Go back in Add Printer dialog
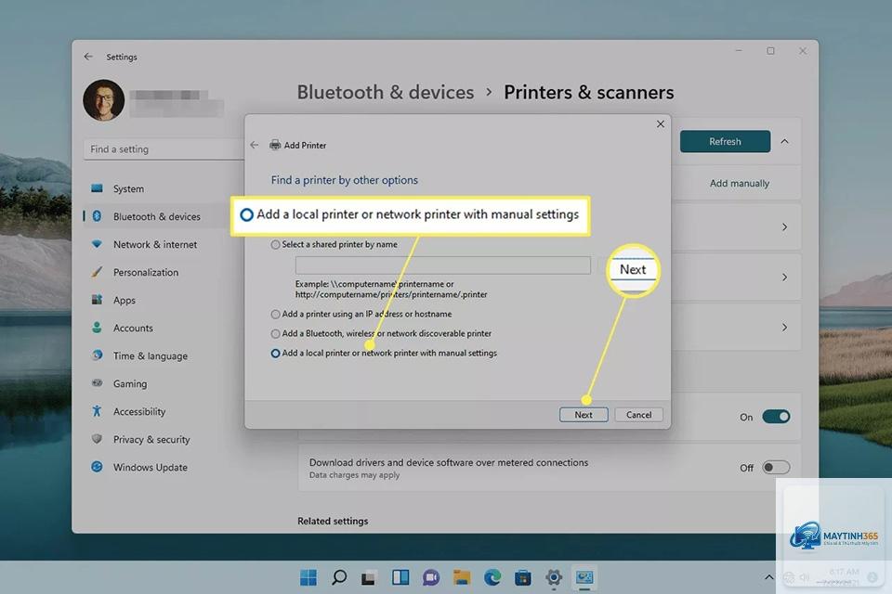Viewport: 892px width, 594px height. click(255, 145)
